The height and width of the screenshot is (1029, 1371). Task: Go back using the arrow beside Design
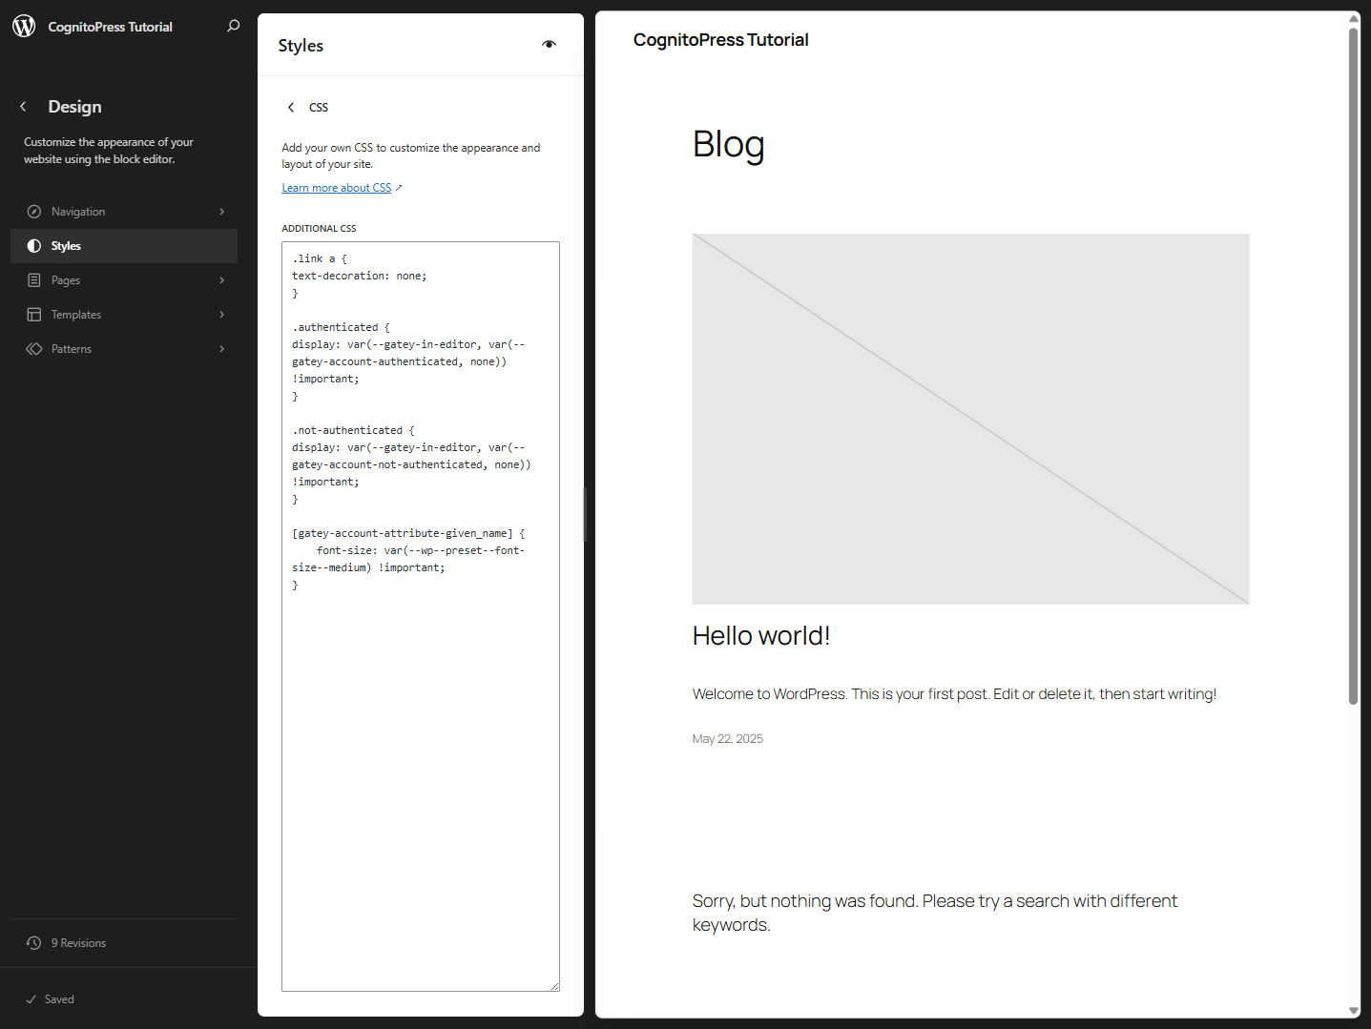pyautogui.click(x=24, y=107)
